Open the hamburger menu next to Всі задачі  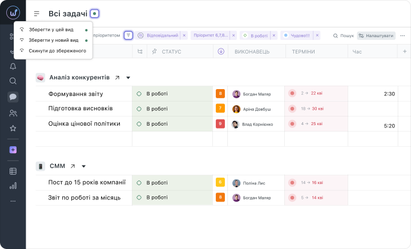(x=37, y=13)
